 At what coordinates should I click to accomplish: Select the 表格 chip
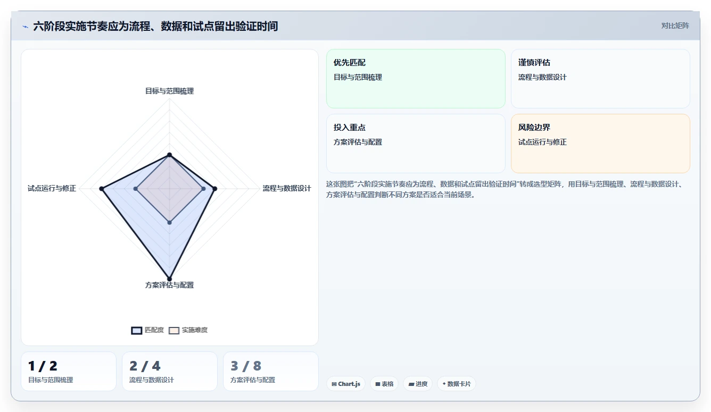(x=384, y=384)
